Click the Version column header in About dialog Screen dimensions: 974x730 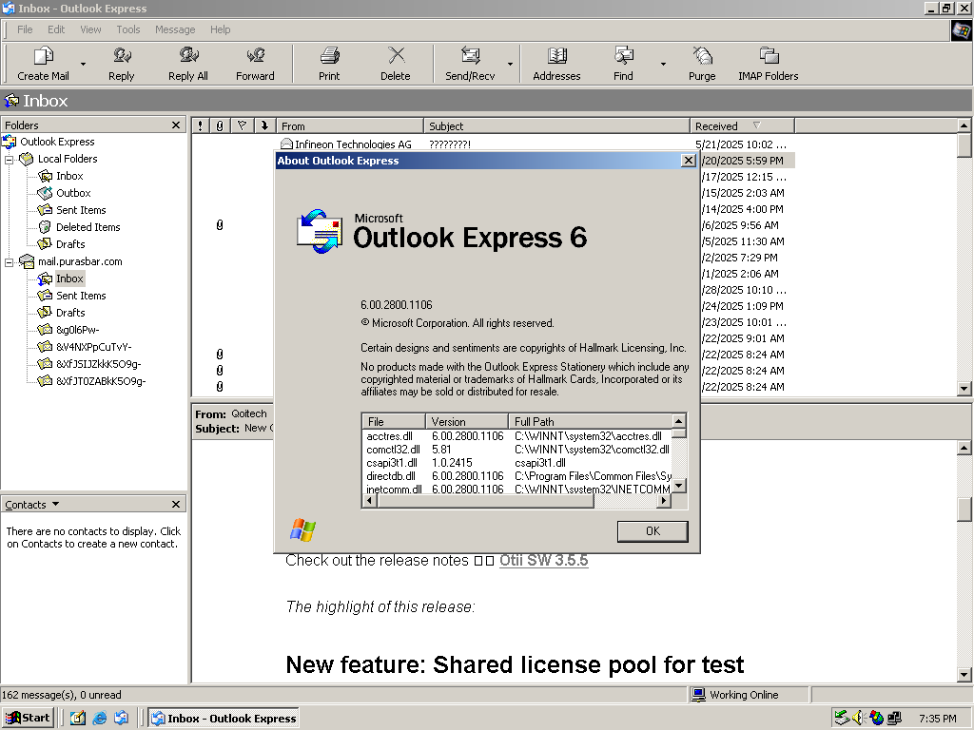coord(467,421)
